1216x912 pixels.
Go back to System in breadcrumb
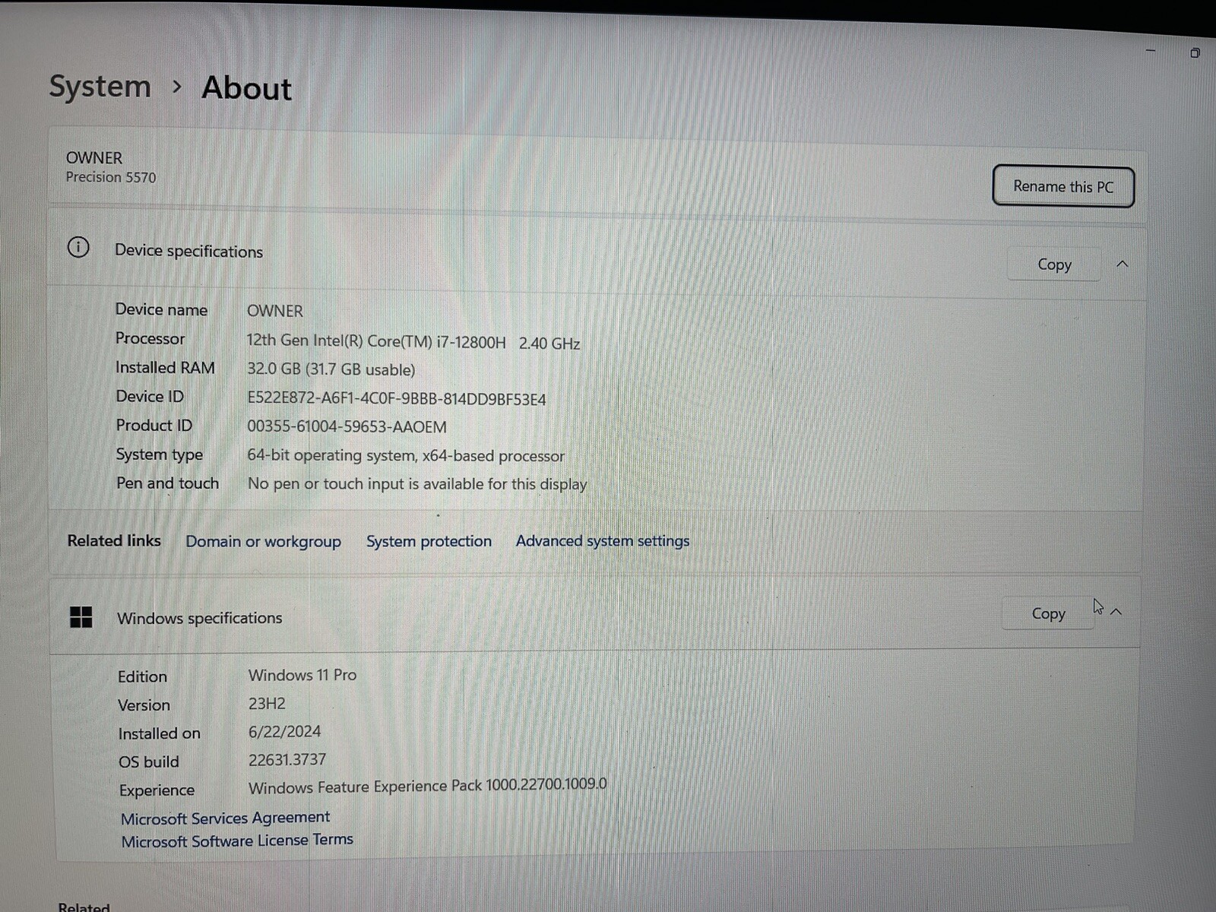pos(100,86)
